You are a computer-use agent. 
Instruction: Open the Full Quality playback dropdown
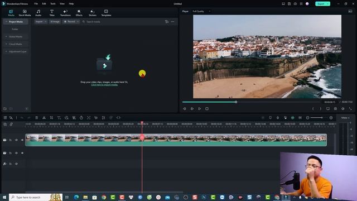click(201, 11)
